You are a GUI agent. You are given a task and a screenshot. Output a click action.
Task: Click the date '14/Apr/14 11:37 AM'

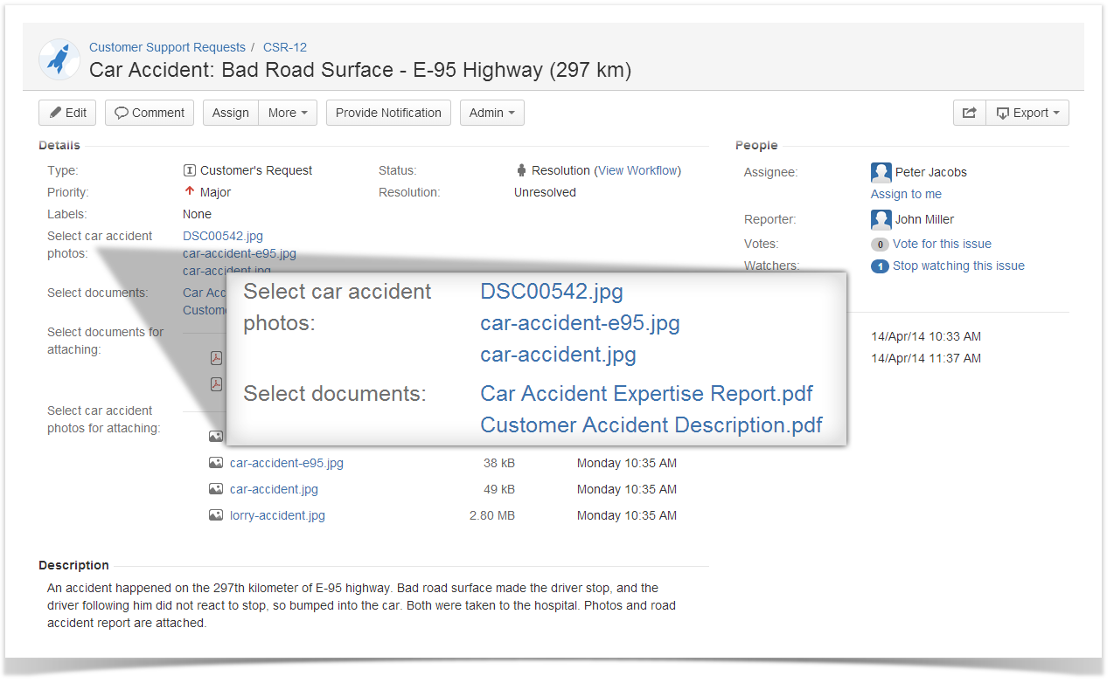926,358
